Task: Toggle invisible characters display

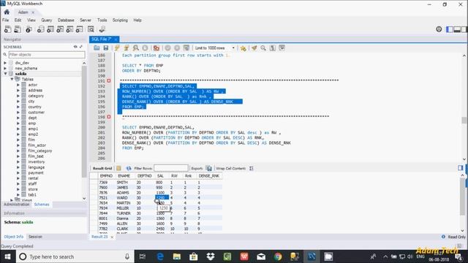Action: (273, 48)
